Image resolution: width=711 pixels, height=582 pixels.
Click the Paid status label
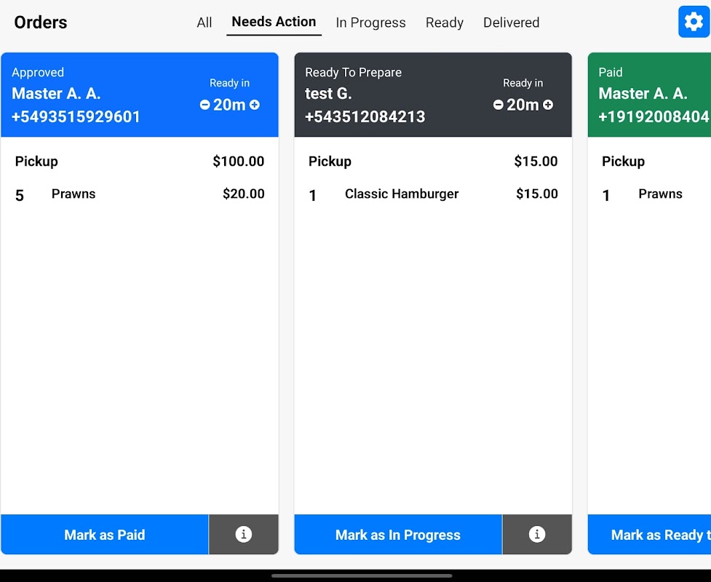(611, 73)
